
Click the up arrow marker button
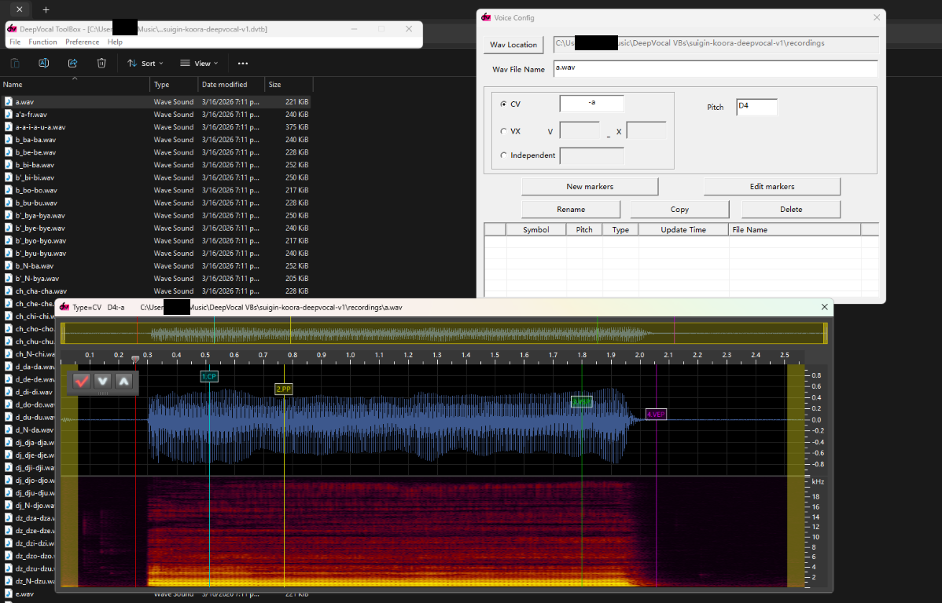tap(124, 382)
